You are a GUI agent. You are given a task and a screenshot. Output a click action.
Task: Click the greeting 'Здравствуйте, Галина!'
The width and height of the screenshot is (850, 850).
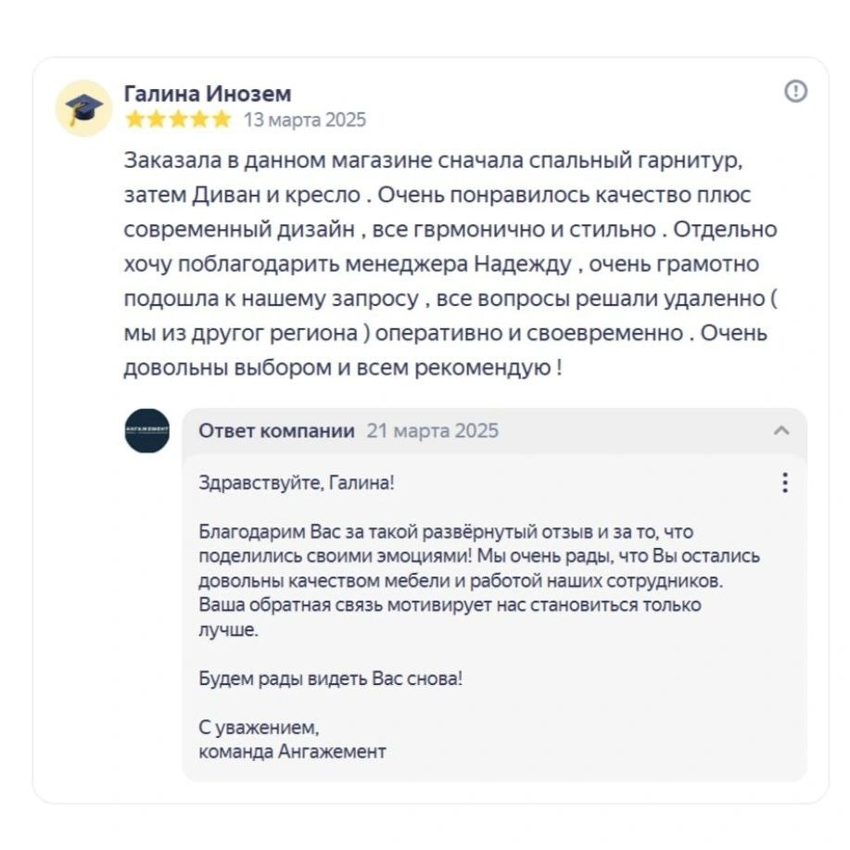tap(297, 483)
